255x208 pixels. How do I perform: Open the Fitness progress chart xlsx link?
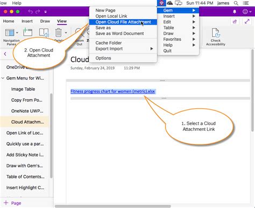point(112,91)
